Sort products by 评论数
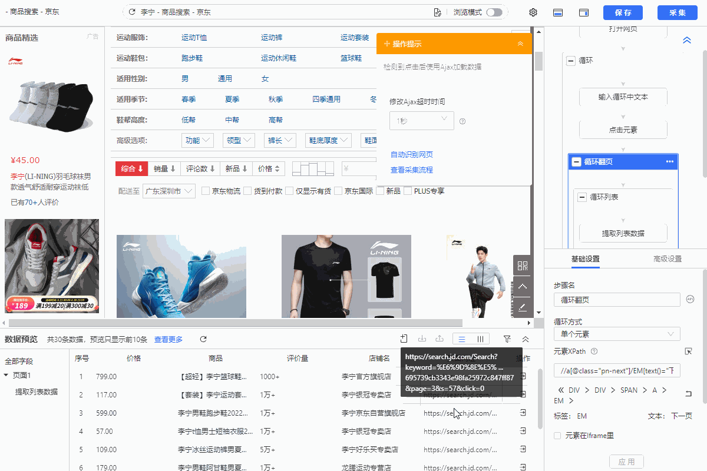The width and height of the screenshot is (707, 471). (x=200, y=168)
